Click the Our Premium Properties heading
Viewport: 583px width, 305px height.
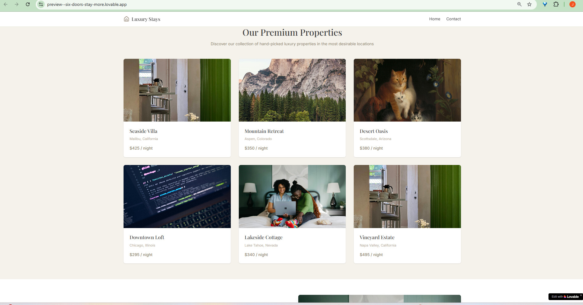292,32
